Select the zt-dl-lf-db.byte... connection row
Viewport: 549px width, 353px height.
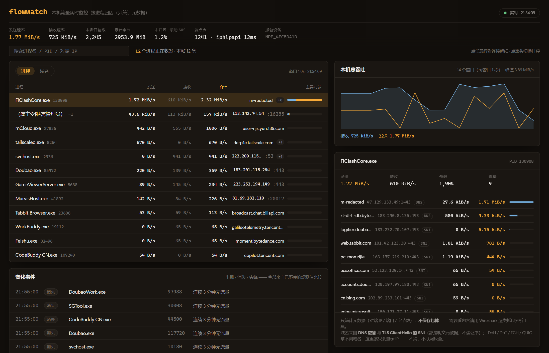click(x=437, y=216)
